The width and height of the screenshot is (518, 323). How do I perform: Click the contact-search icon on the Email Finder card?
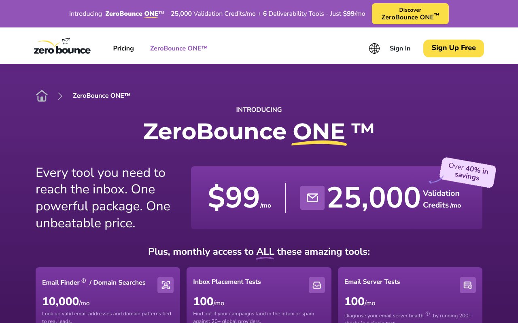pos(166,285)
